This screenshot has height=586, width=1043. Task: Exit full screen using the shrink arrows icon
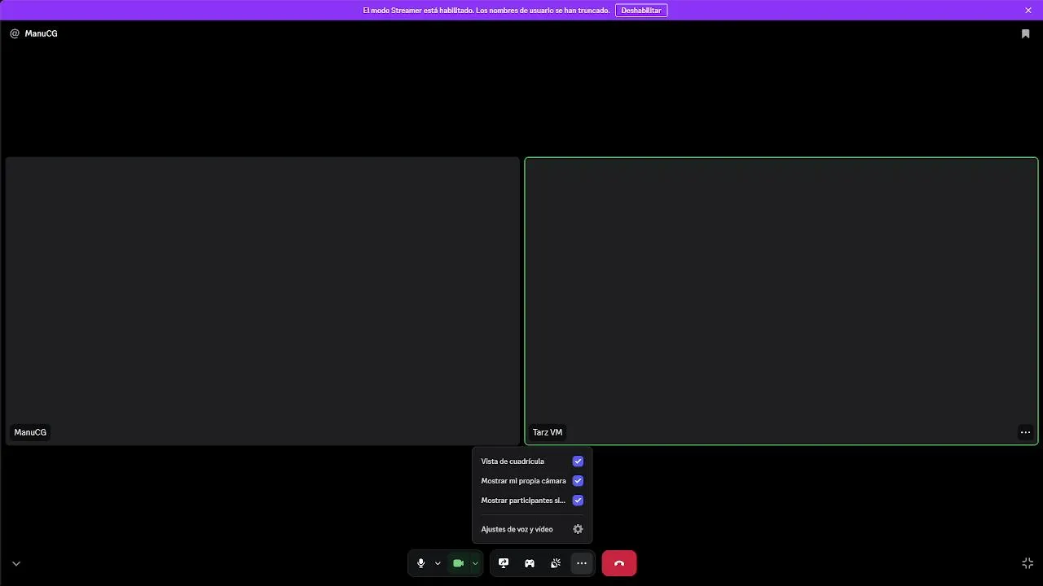(x=1028, y=563)
